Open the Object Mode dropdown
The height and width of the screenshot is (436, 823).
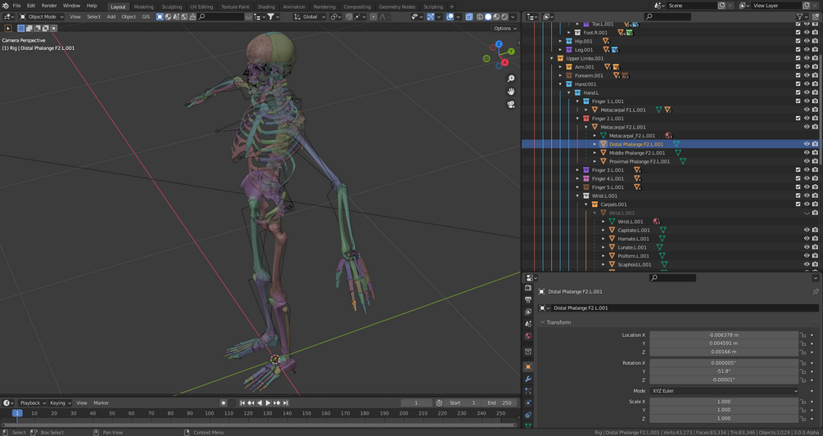pyautogui.click(x=42, y=16)
